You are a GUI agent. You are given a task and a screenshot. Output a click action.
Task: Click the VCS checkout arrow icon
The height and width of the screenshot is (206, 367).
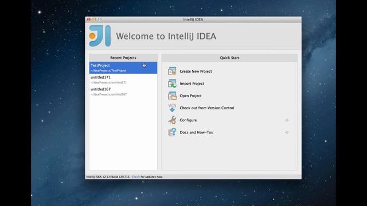tap(172, 108)
